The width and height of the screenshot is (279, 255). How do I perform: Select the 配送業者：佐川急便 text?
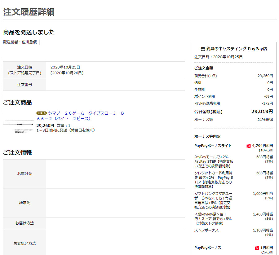point(20,42)
